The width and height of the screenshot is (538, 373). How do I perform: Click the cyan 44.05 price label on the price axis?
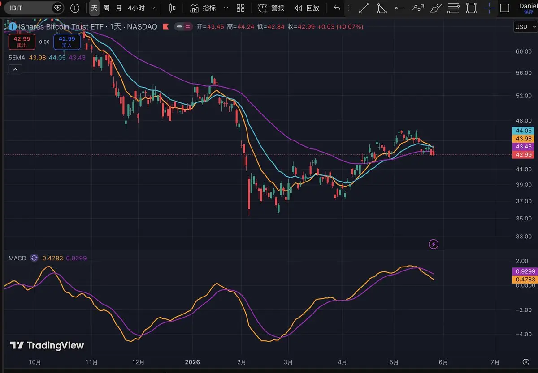coord(524,131)
